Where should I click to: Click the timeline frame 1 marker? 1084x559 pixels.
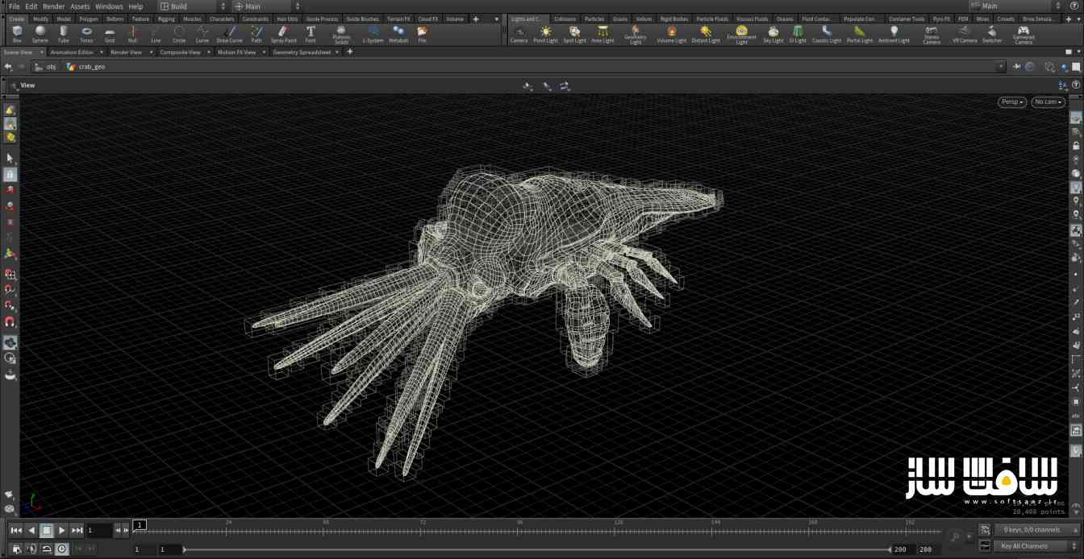tap(140, 525)
